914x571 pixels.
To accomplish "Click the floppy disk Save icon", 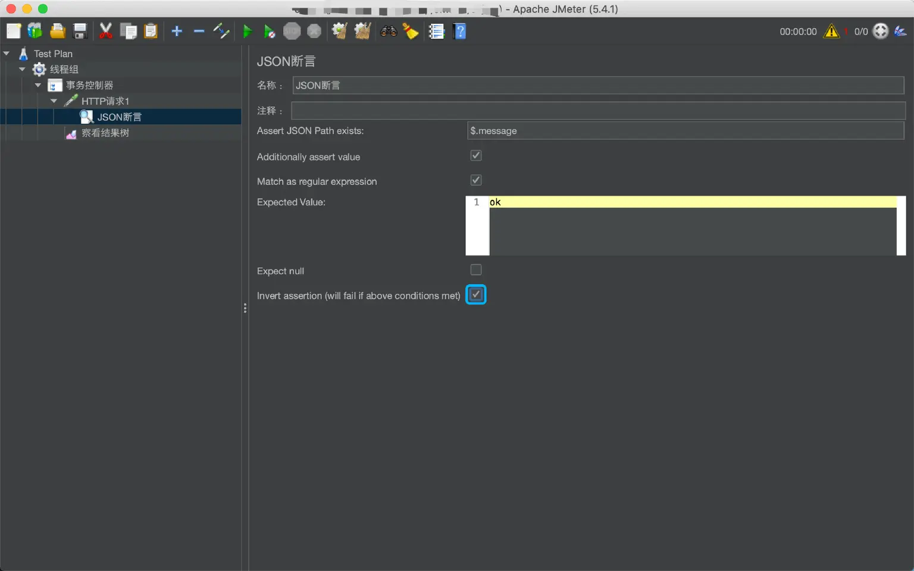I will [x=80, y=32].
